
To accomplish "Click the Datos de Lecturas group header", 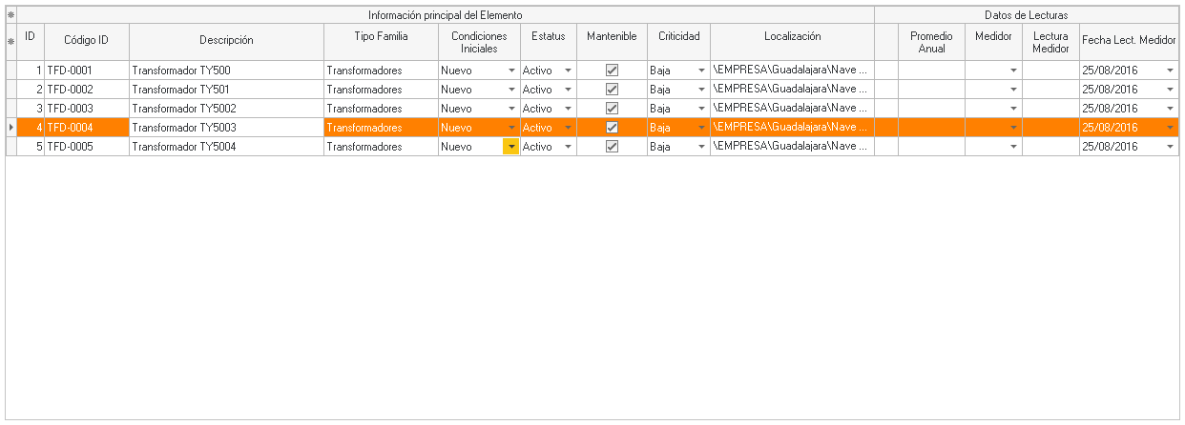I will 1026,15.
